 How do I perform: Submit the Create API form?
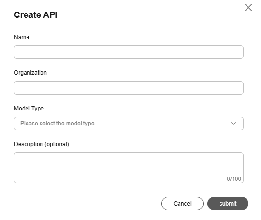[228, 204]
